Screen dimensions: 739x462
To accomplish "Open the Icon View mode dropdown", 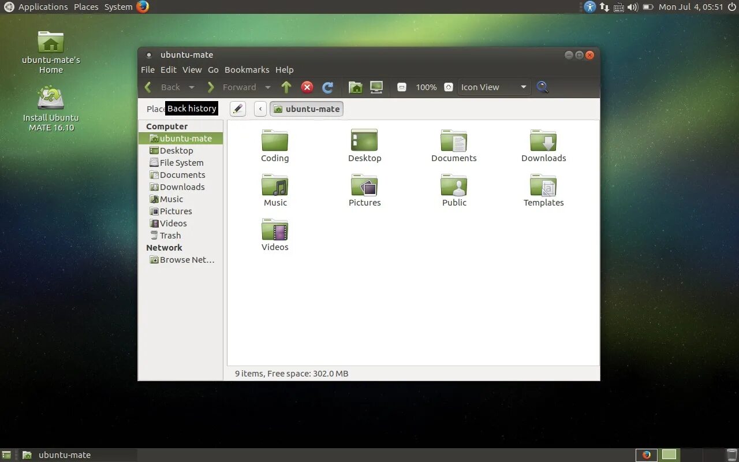I will 494,87.
